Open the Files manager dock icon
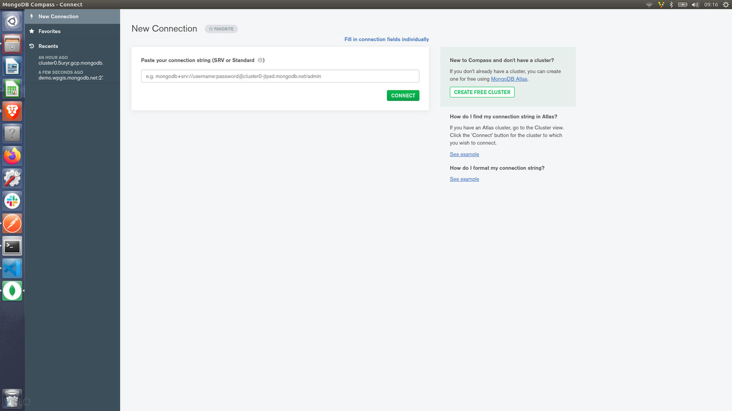Screen dimensions: 732x411 pos(12,44)
